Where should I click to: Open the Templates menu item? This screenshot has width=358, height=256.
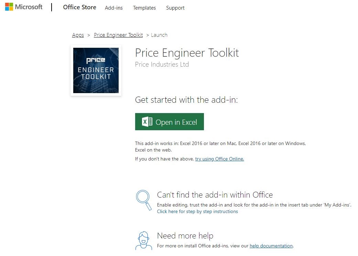144,8
